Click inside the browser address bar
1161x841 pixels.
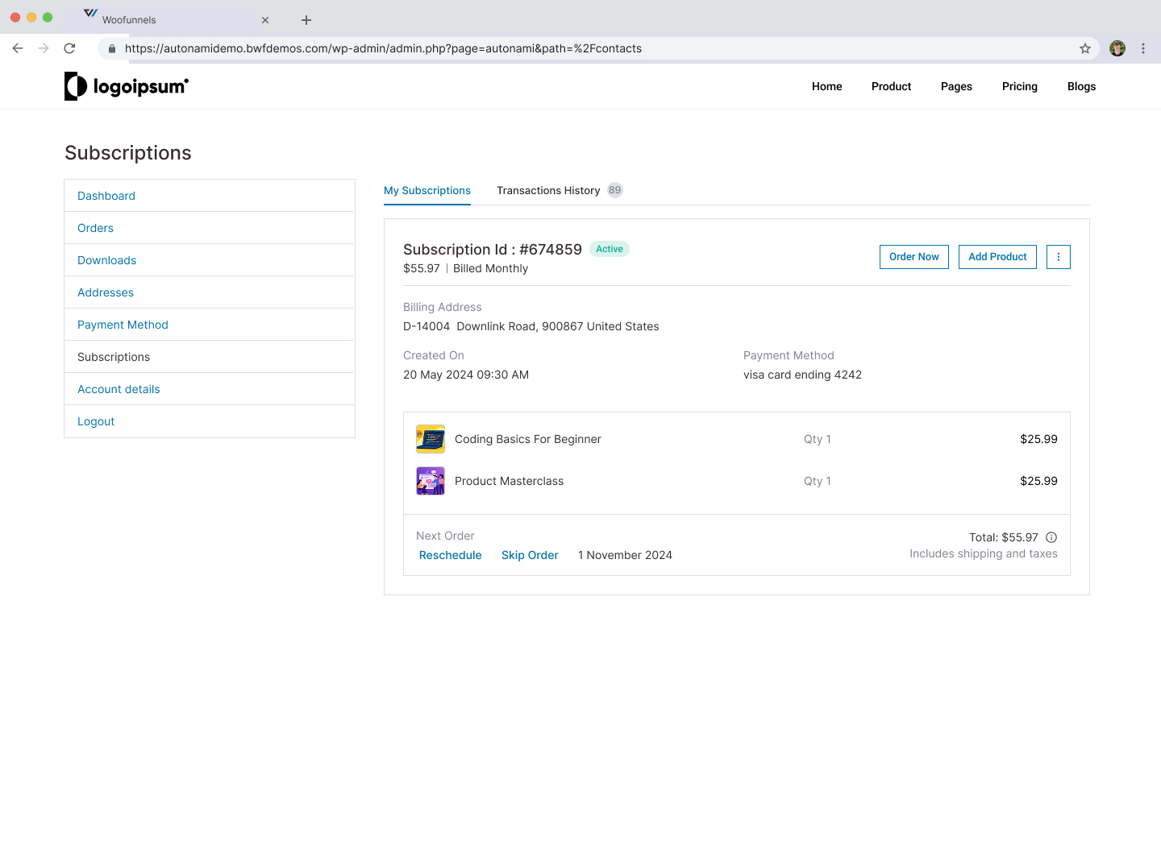[x=484, y=48]
